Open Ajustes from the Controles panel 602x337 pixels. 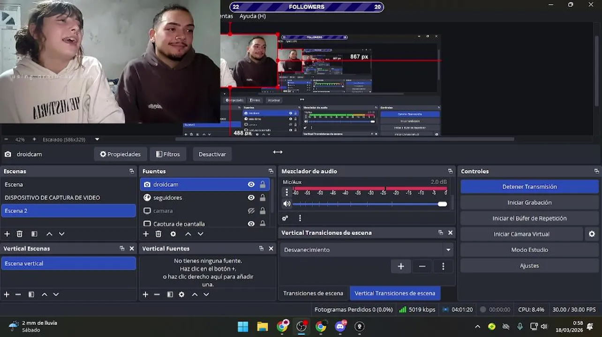click(529, 266)
